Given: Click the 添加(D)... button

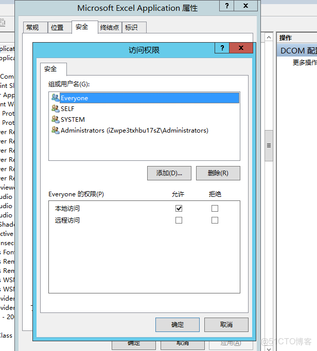Looking at the screenshot, I should pos(169,173).
